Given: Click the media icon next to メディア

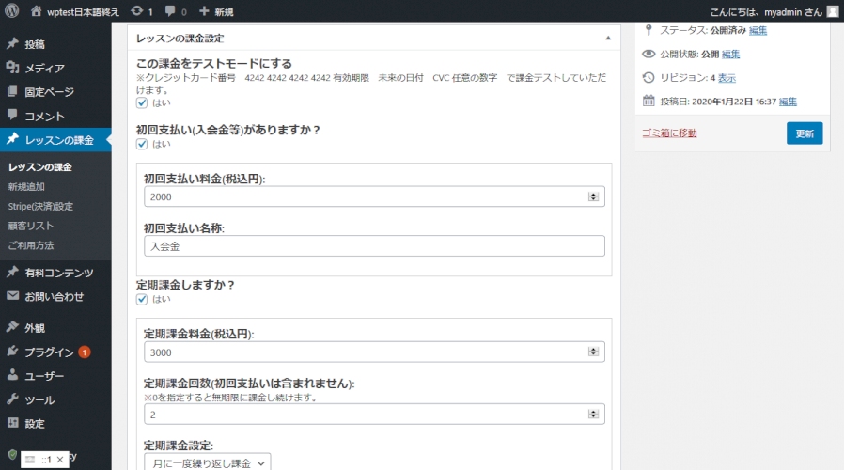Looking at the screenshot, I should (13, 68).
